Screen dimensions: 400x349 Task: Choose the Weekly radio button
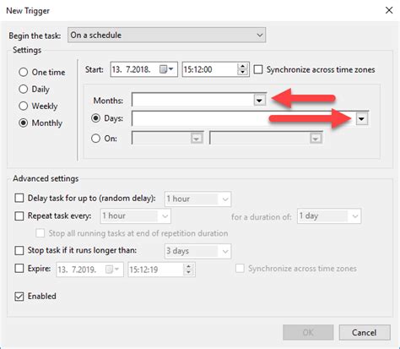point(23,106)
